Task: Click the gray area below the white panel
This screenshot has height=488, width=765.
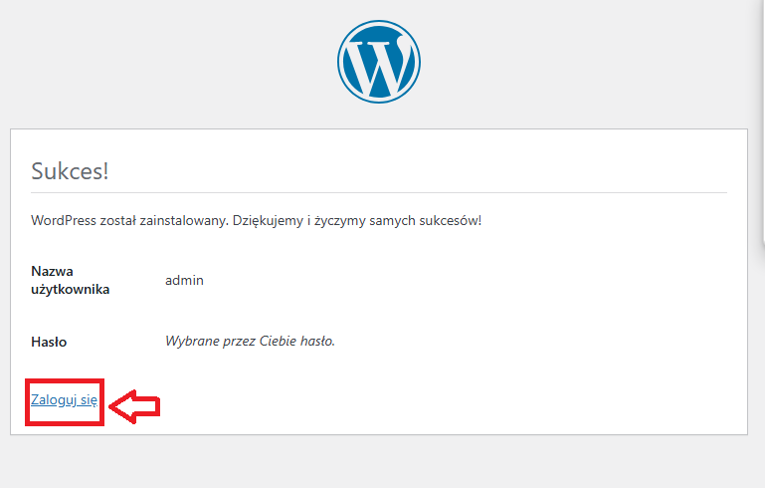Action: point(378,463)
